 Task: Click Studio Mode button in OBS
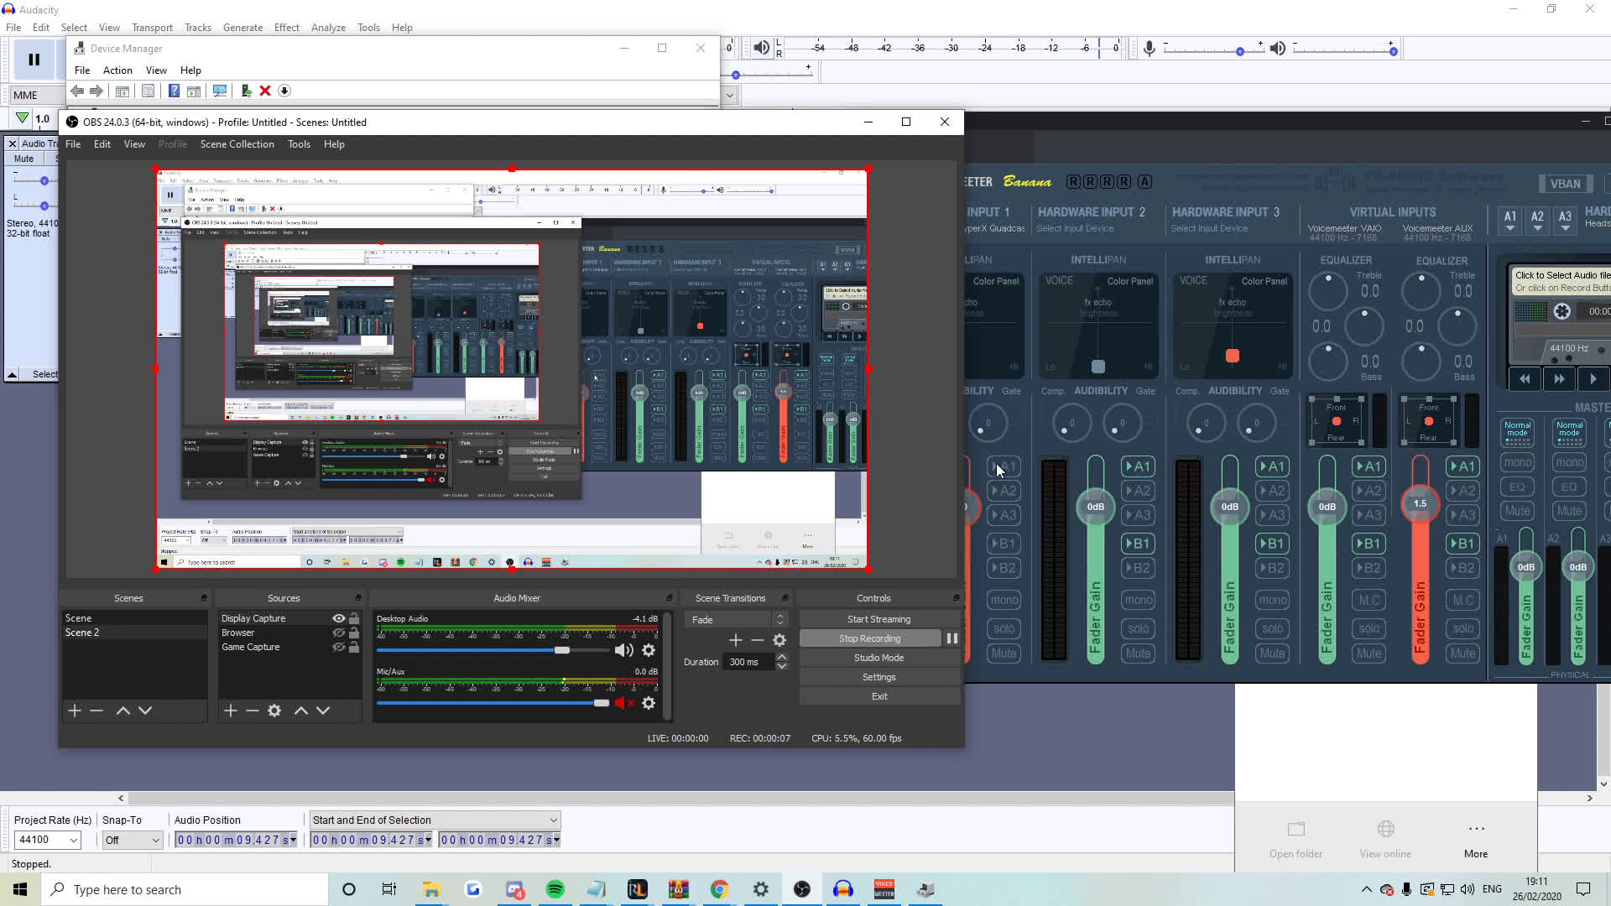point(878,658)
